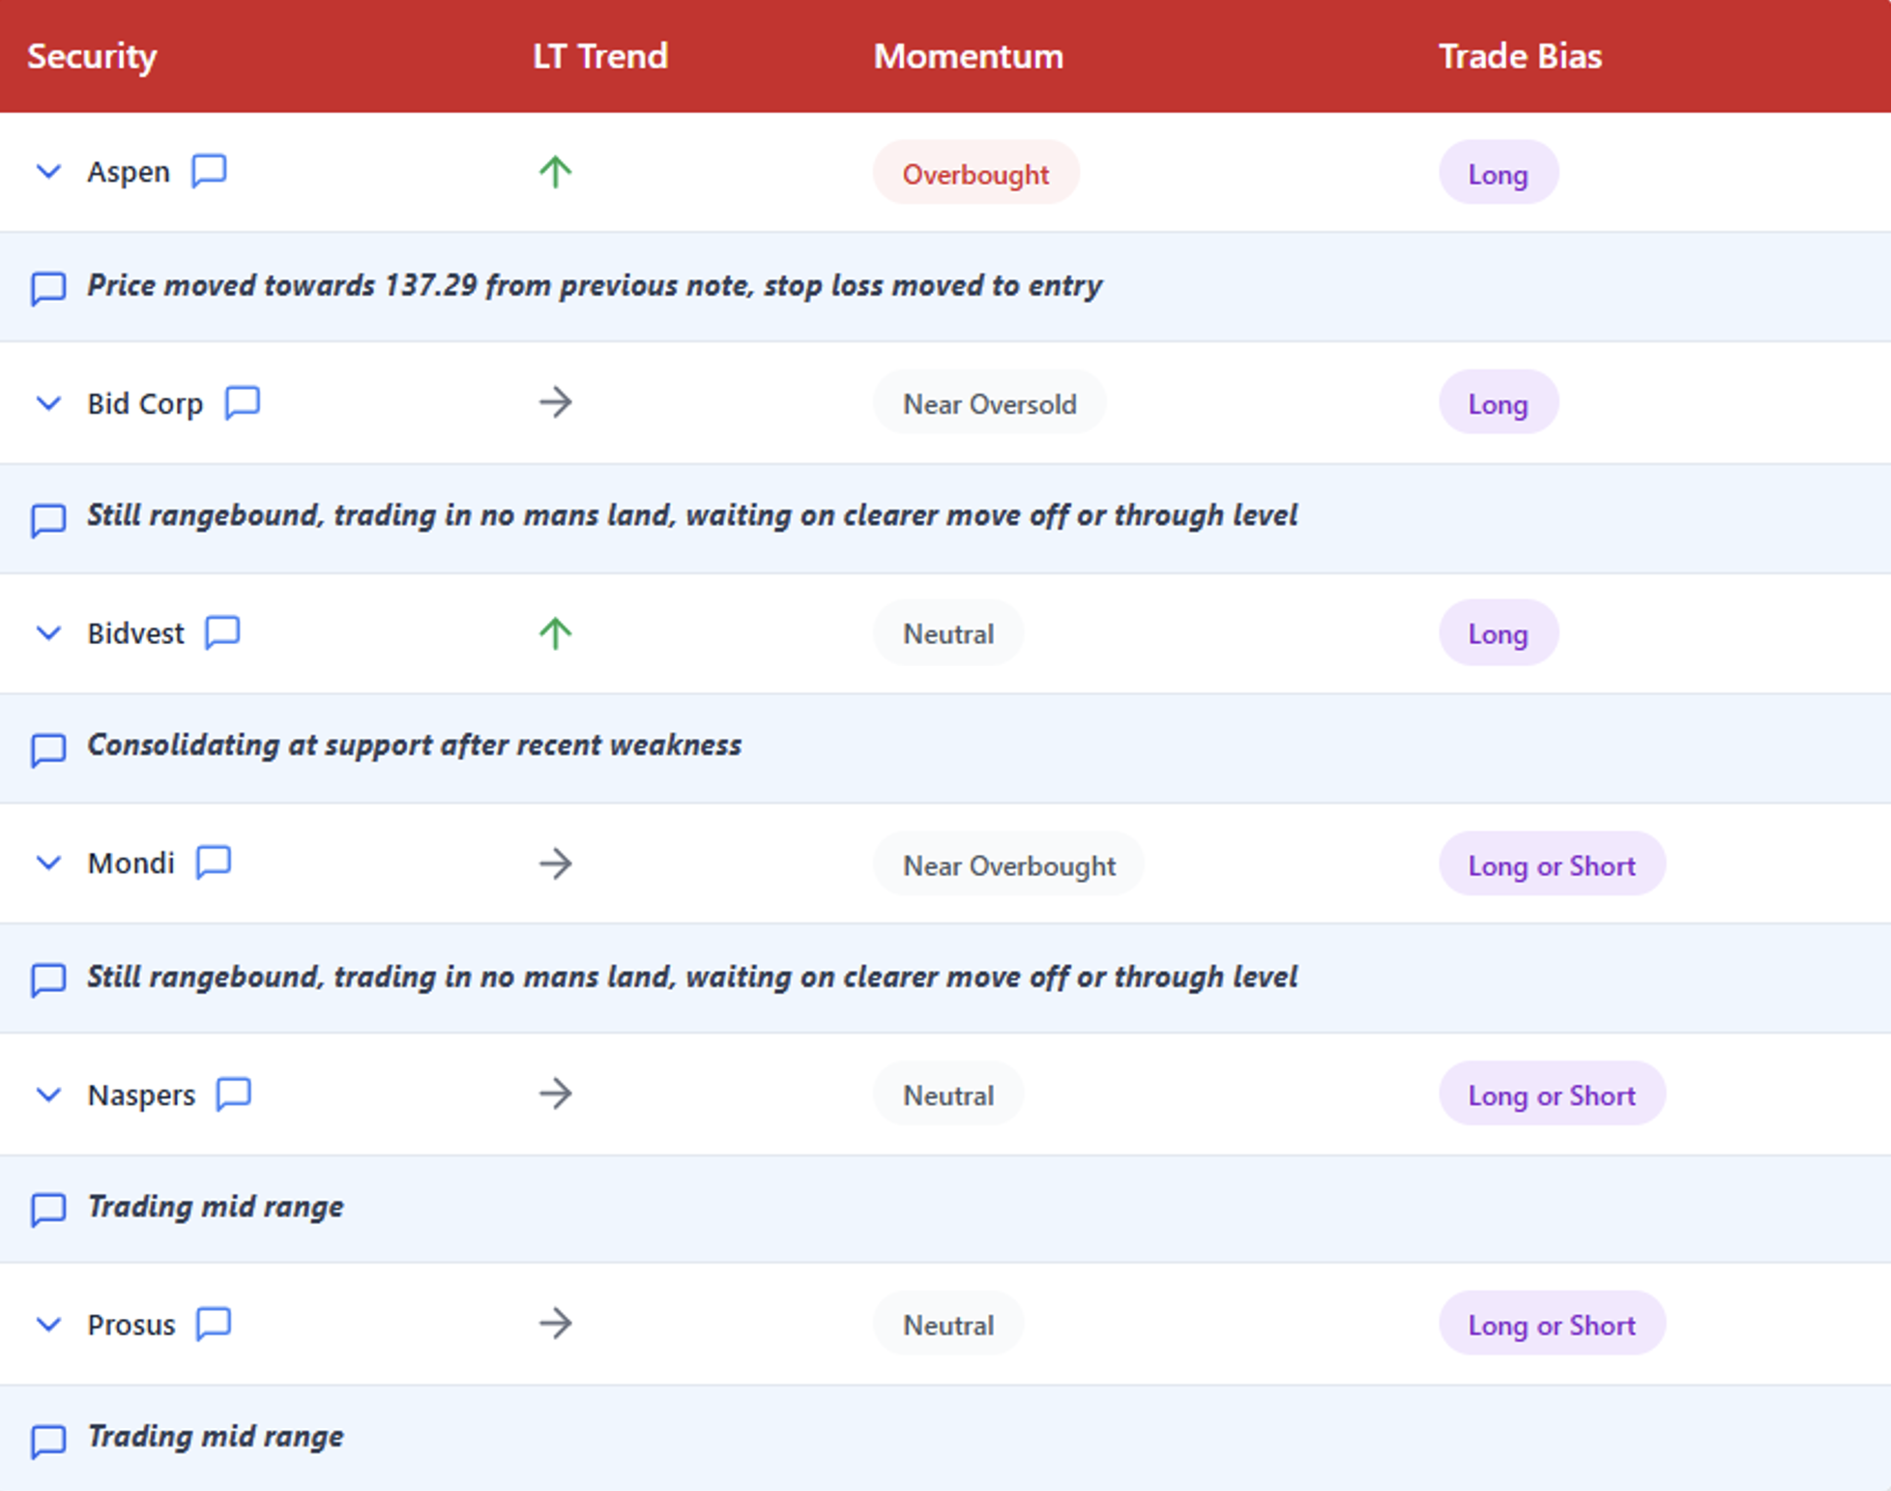
Task: Collapse the Aspen row chevron
Action: pyautogui.click(x=48, y=172)
